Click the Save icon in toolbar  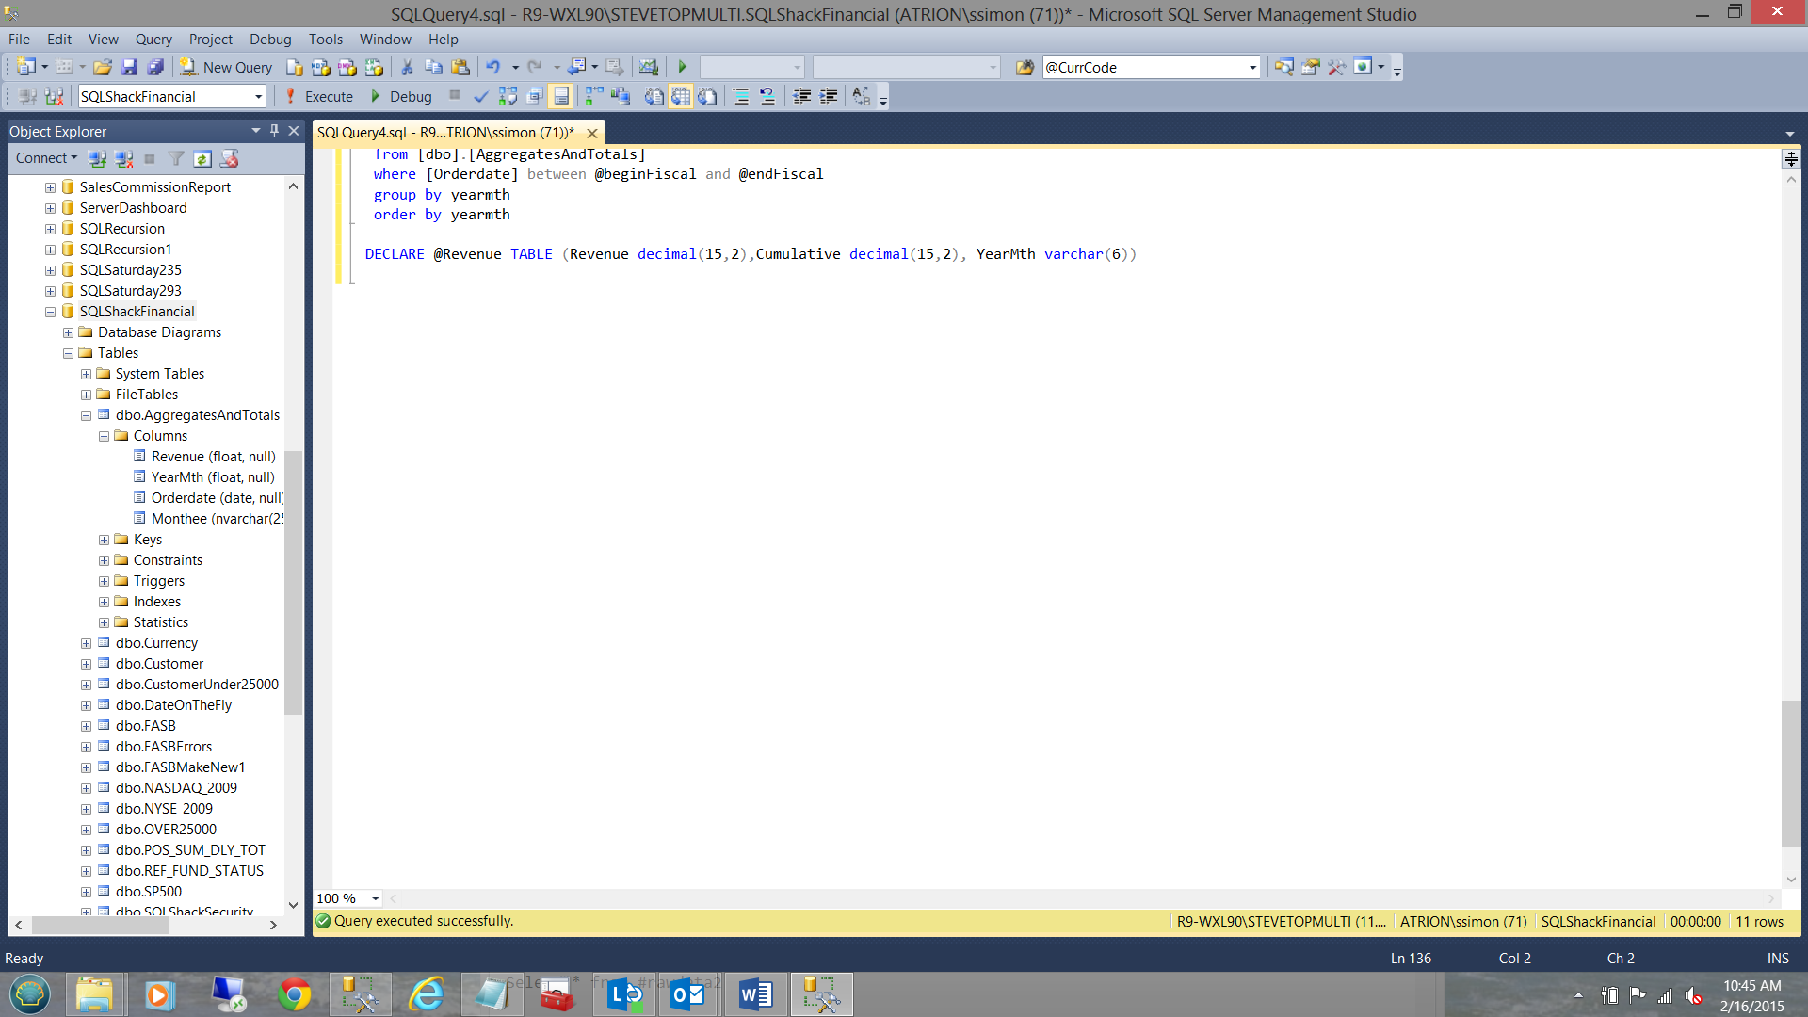pyautogui.click(x=129, y=68)
